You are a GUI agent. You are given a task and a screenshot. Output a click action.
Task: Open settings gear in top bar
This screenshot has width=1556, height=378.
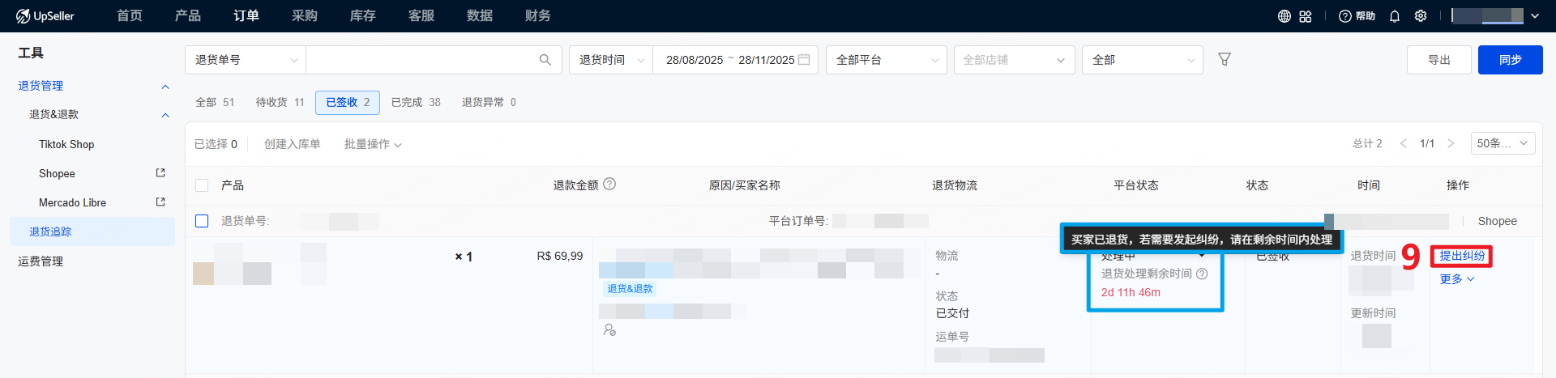pyautogui.click(x=1421, y=16)
